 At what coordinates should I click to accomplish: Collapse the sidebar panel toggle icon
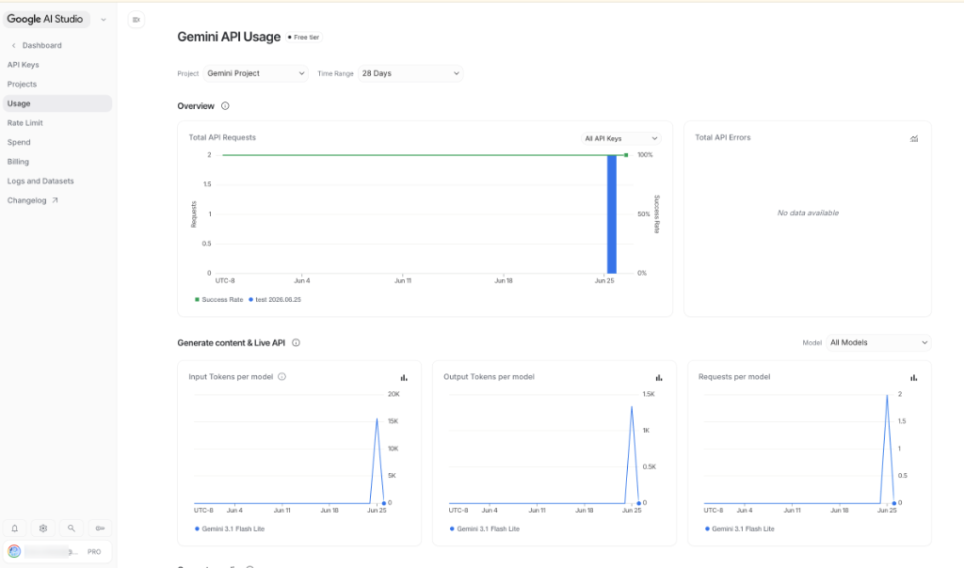137,20
